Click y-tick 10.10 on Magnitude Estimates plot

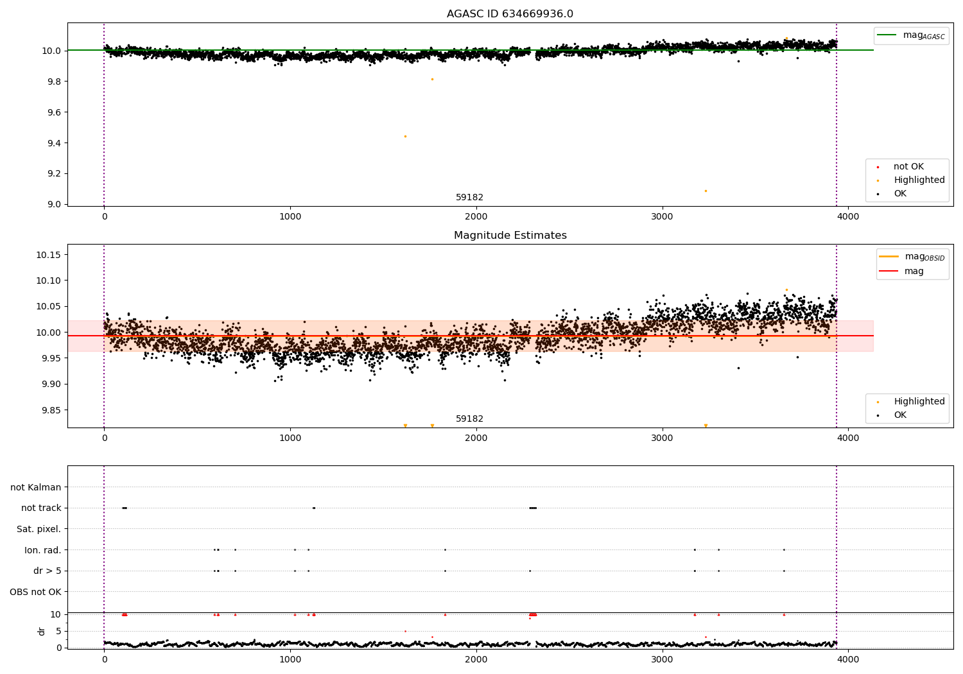point(48,281)
